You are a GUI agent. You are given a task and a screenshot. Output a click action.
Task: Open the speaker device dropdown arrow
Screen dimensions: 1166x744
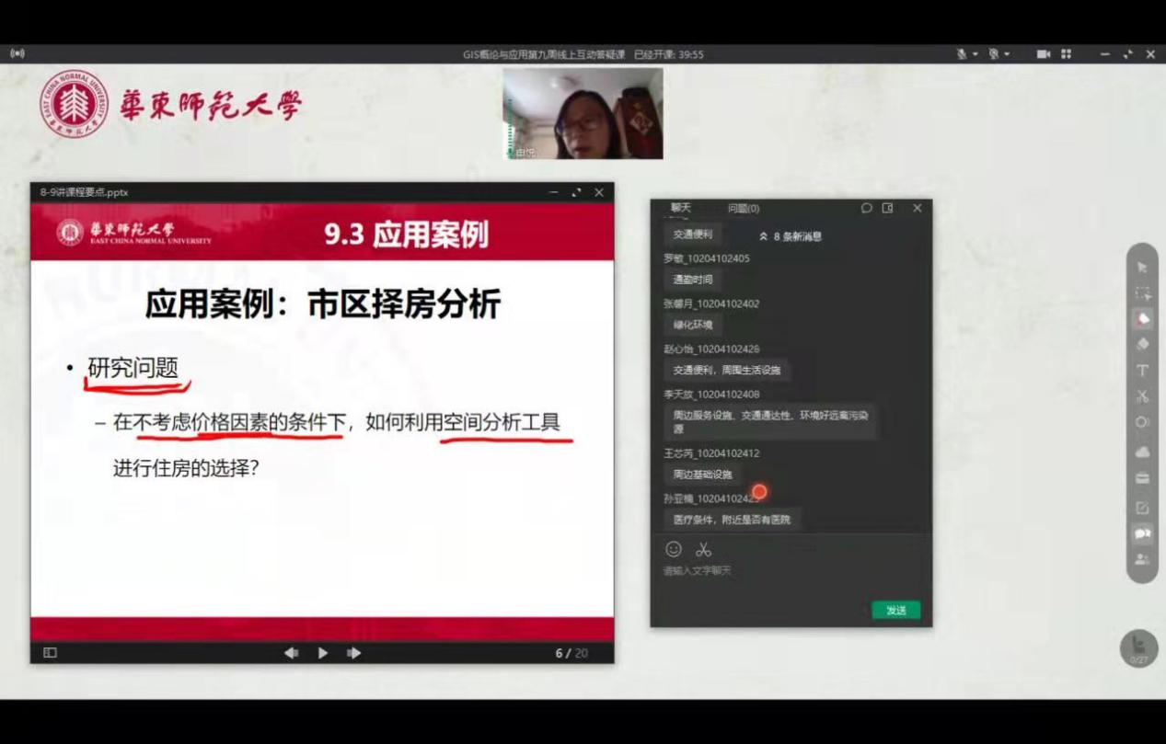click(1009, 54)
